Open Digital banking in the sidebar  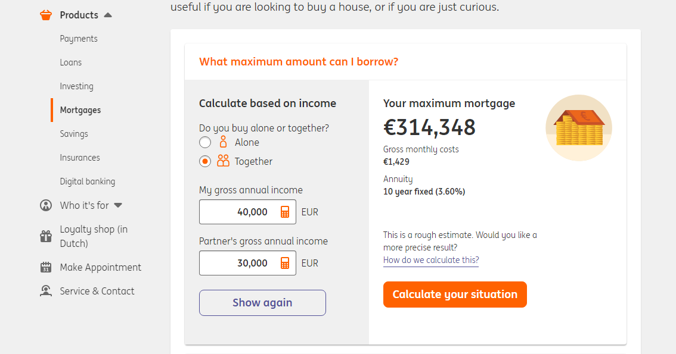pos(88,181)
